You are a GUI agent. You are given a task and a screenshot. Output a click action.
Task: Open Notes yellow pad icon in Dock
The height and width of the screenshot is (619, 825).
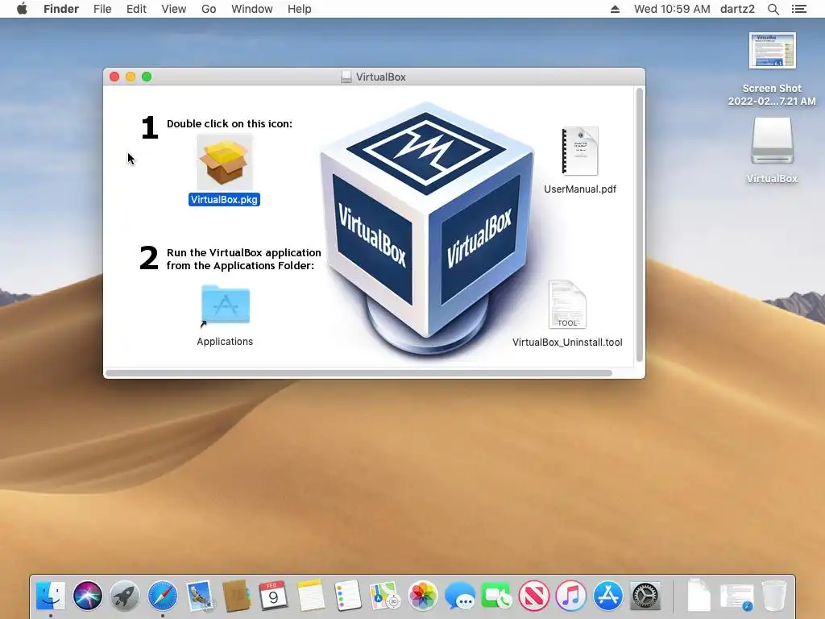pyautogui.click(x=311, y=596)
